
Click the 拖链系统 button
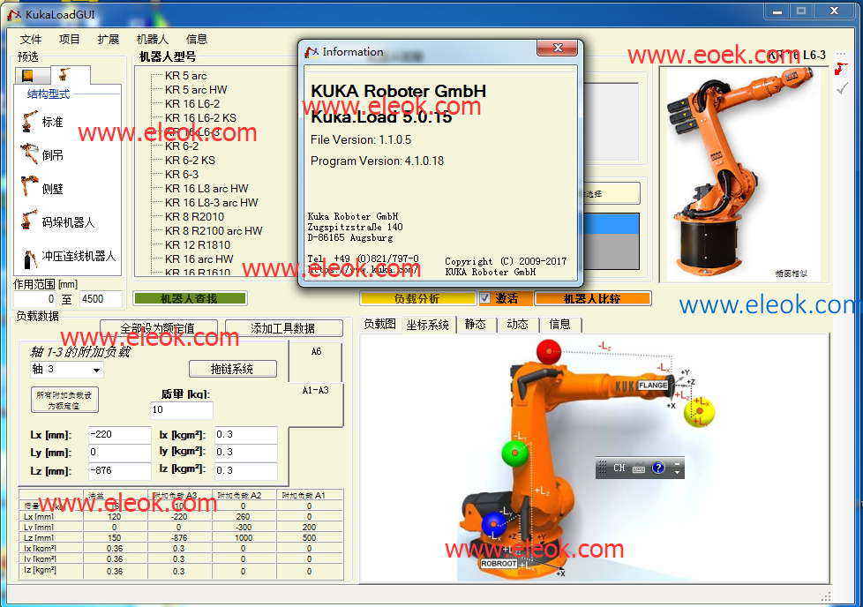pos(232,369)
